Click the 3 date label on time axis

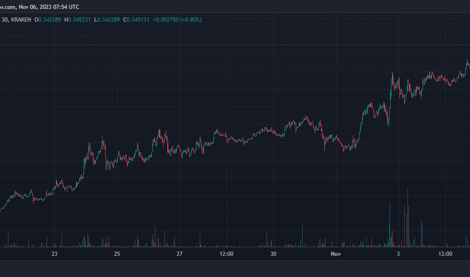398,254
